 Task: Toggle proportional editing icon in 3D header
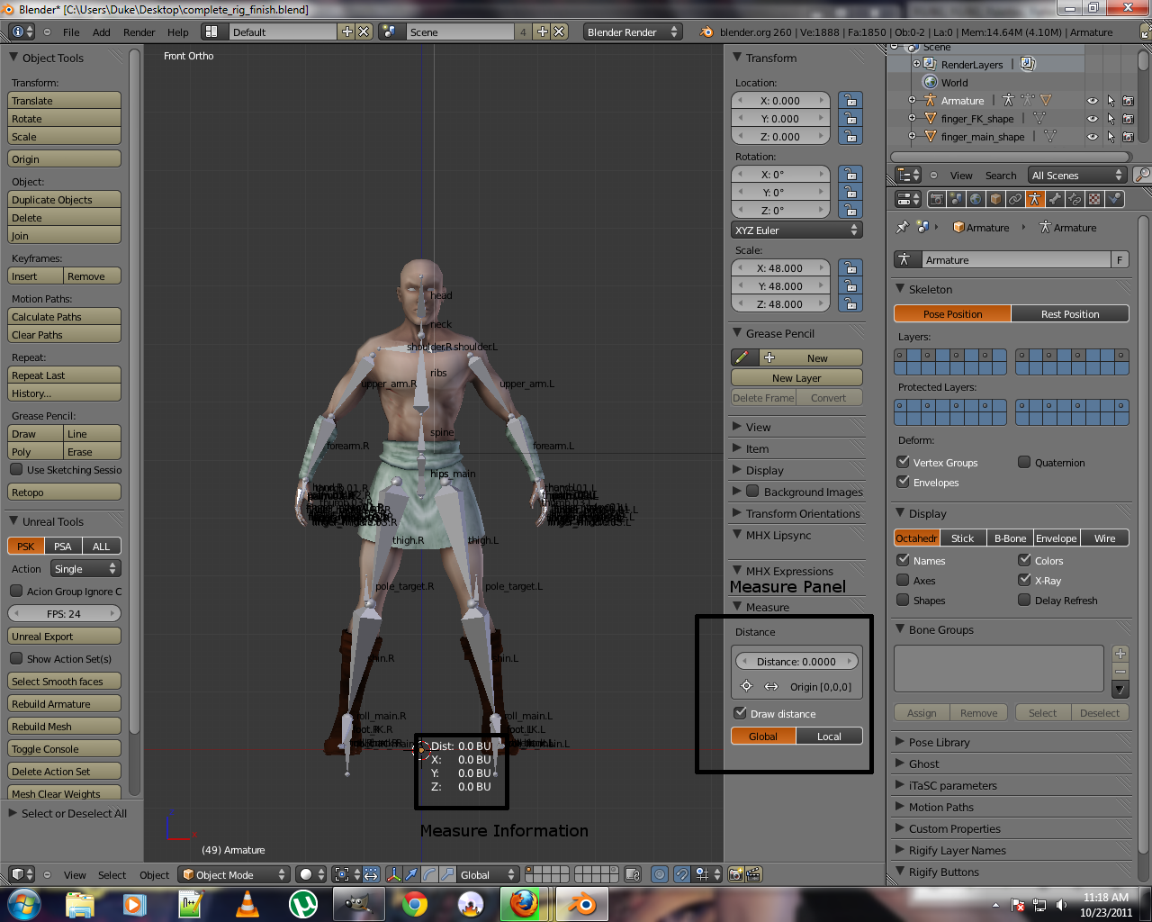[x=660, y=874]
